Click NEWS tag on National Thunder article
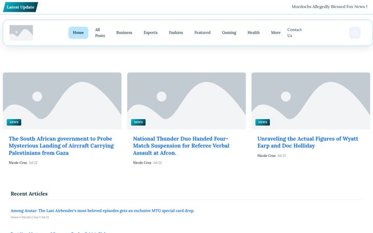The image size is (373, 233). pyautogui.click(x=138, y=122)
